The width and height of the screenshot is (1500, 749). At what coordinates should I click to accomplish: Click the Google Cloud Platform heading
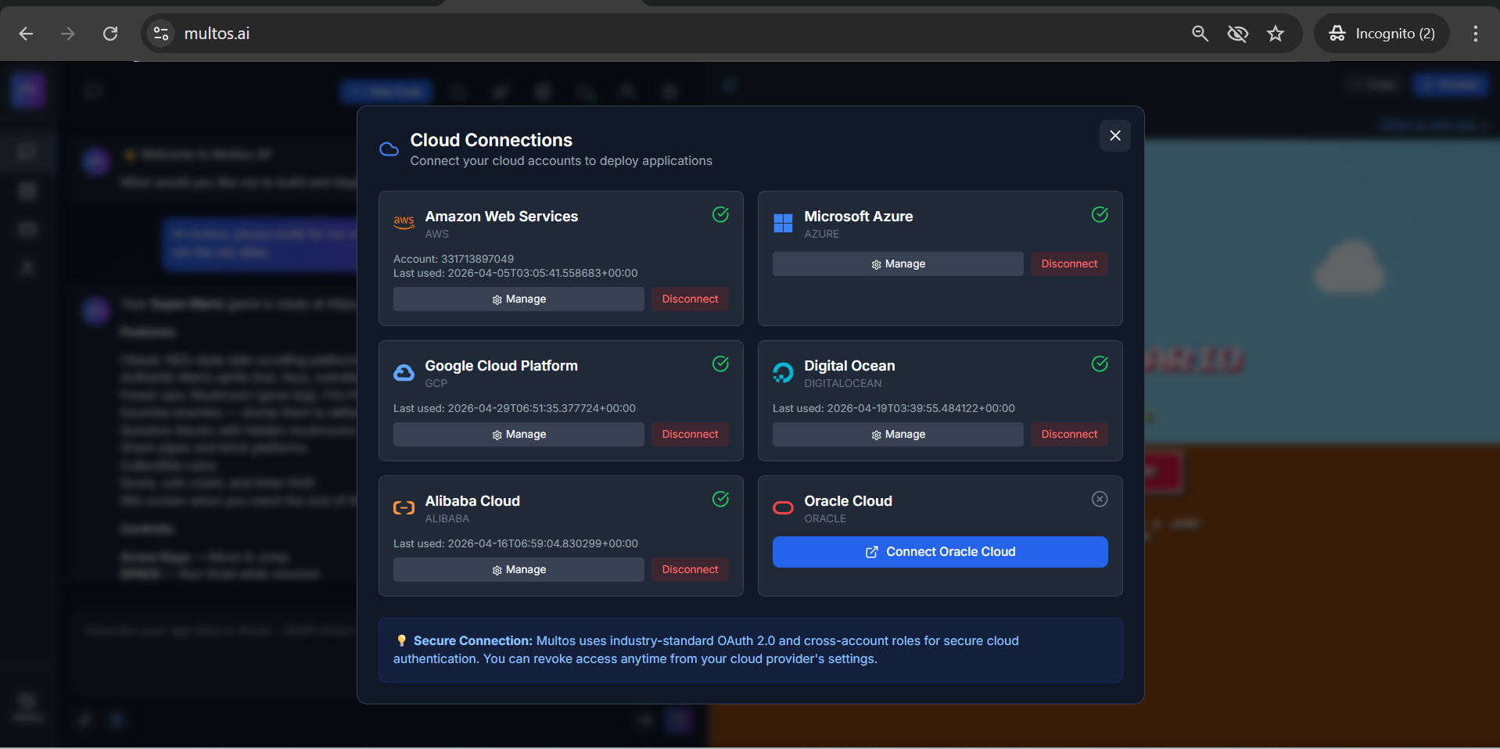click(x=501, y=366)
